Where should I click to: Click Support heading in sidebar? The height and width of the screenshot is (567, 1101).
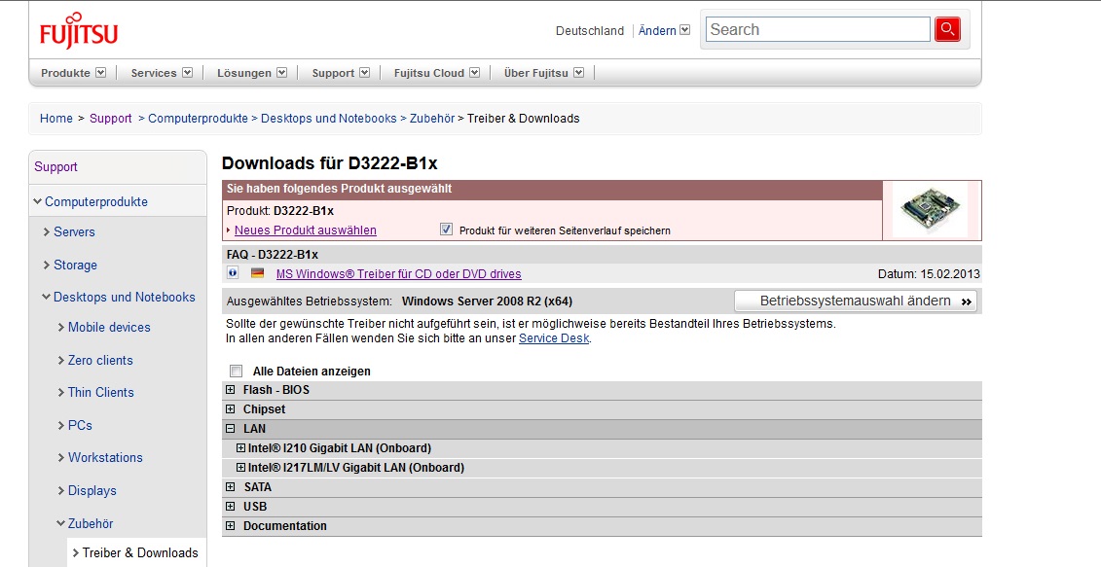(x=56, y=167)
